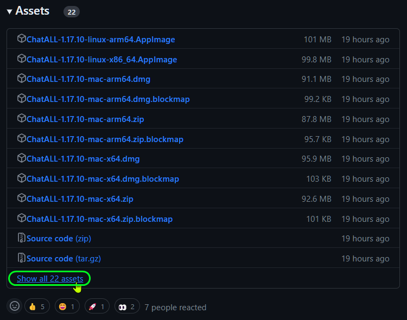Click the 22 assets count badge
Screen dimensions: 407x320
pos(72,12)
